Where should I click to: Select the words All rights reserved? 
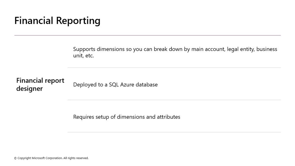point(76,158)
